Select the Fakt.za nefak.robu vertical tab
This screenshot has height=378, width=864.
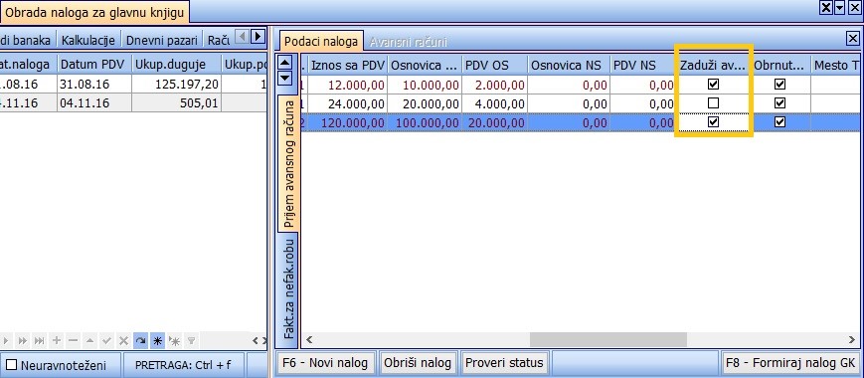pos(288,288)
